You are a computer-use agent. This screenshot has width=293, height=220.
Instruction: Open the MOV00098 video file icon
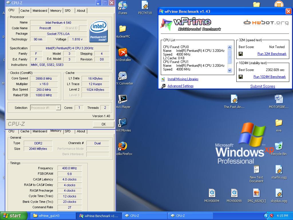click(234, 193)
